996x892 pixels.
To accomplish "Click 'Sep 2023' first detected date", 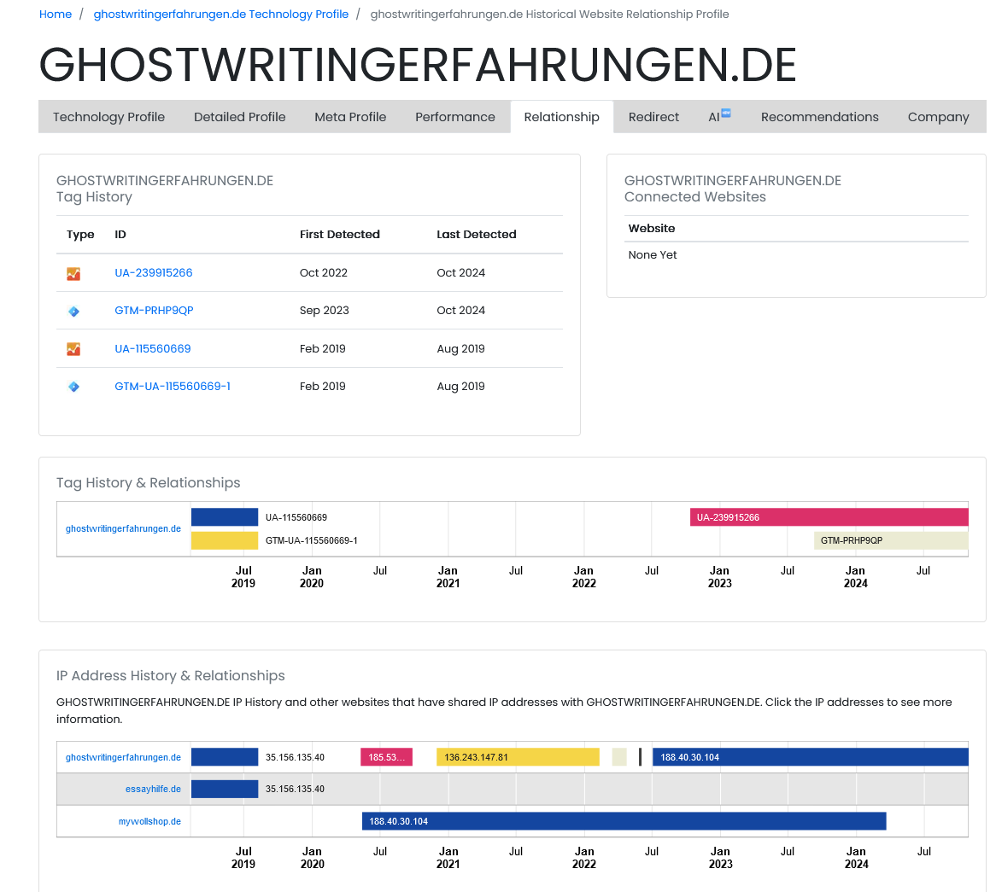I will coord(324,311).
